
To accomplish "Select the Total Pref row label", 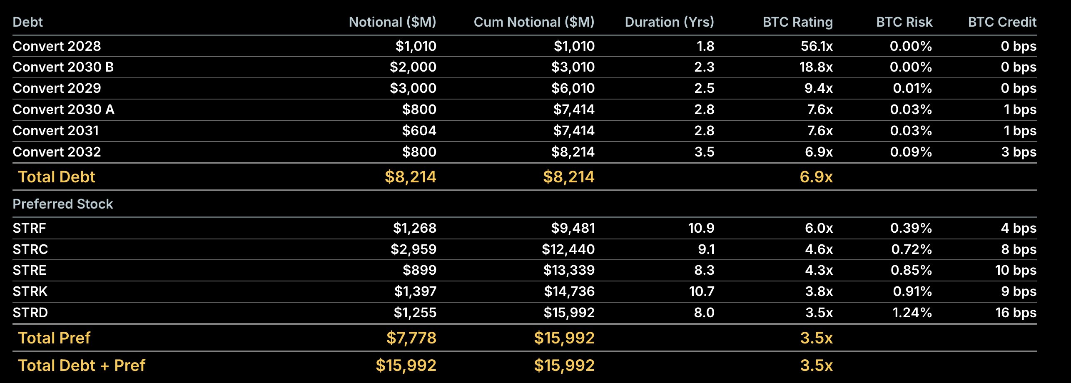I will [x=54, y=338].
